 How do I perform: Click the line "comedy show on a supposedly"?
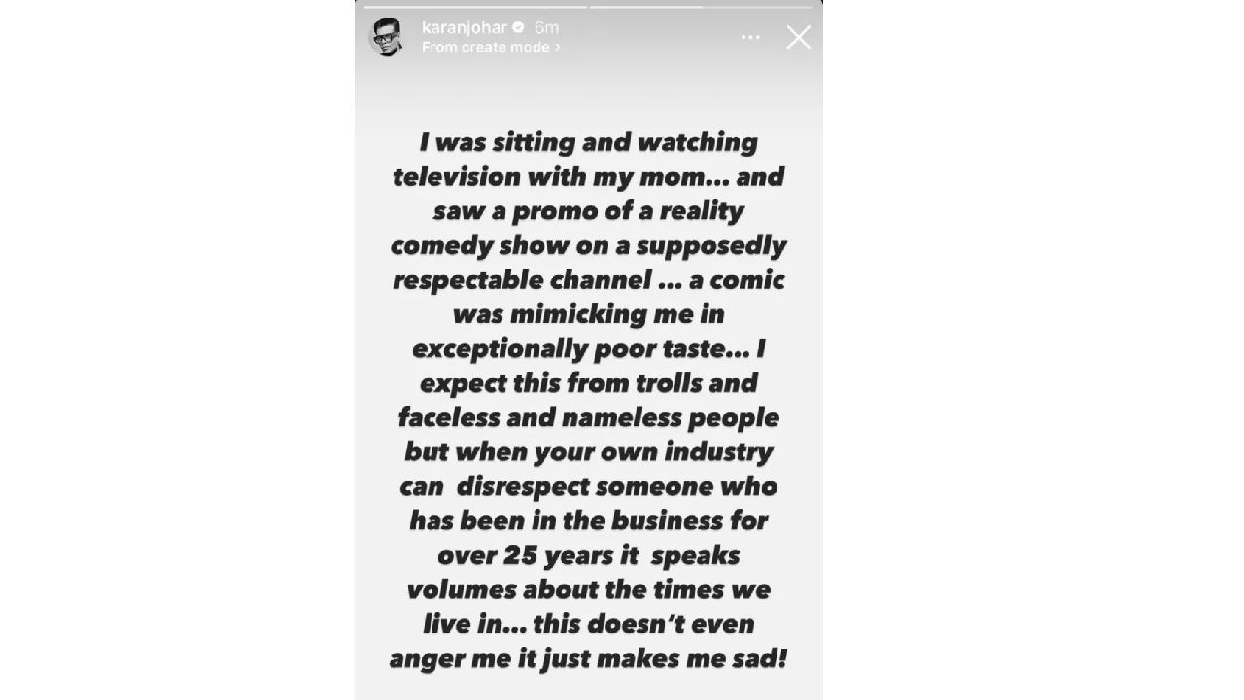coord(588,245)
